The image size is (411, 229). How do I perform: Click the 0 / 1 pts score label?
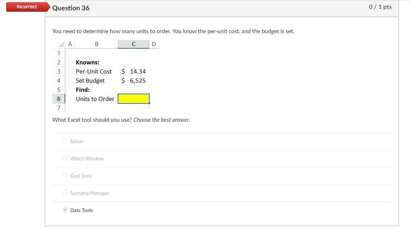[x=380, y=7]
